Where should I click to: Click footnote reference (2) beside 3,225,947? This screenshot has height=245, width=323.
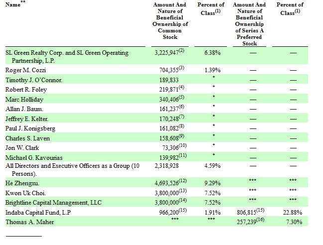[x=182, y=51]
